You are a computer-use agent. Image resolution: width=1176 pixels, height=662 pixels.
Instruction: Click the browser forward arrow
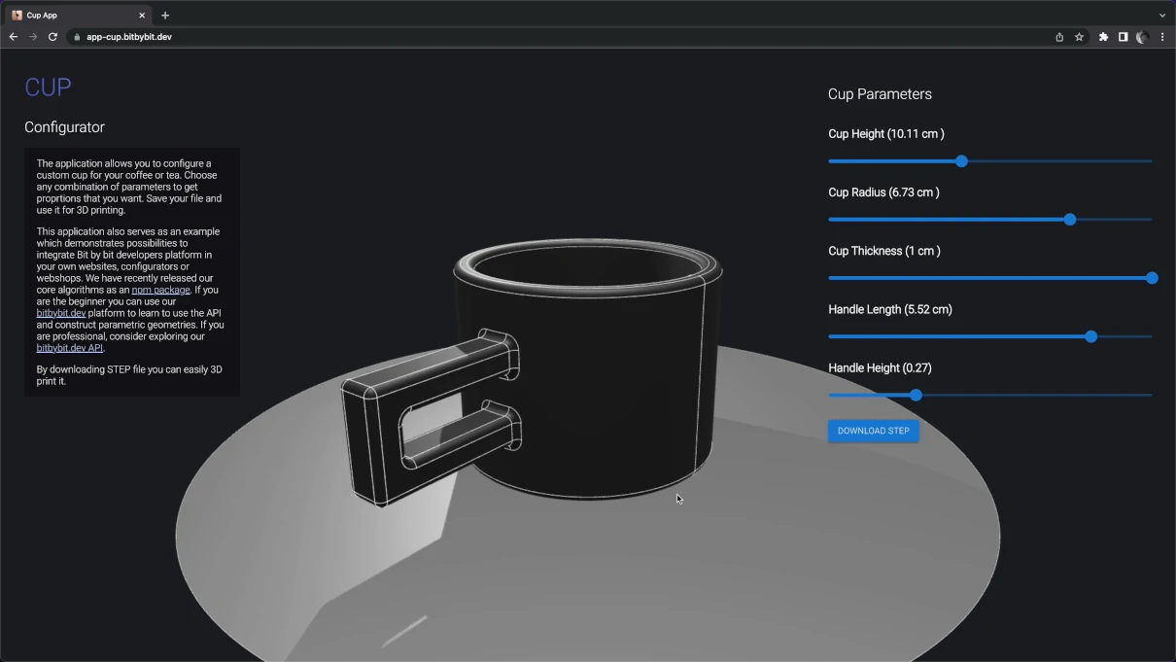[x=33, y=37]
